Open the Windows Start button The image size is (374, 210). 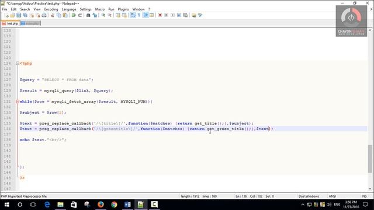click(6, 205)
